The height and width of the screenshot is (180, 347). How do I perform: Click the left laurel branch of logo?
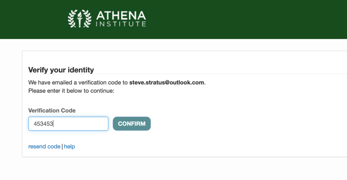[72, 19]
